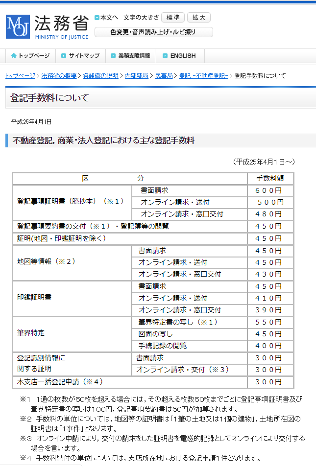
Task: Click the arrow icon beside 業務支障情報
Action: (x=114, y=56)
